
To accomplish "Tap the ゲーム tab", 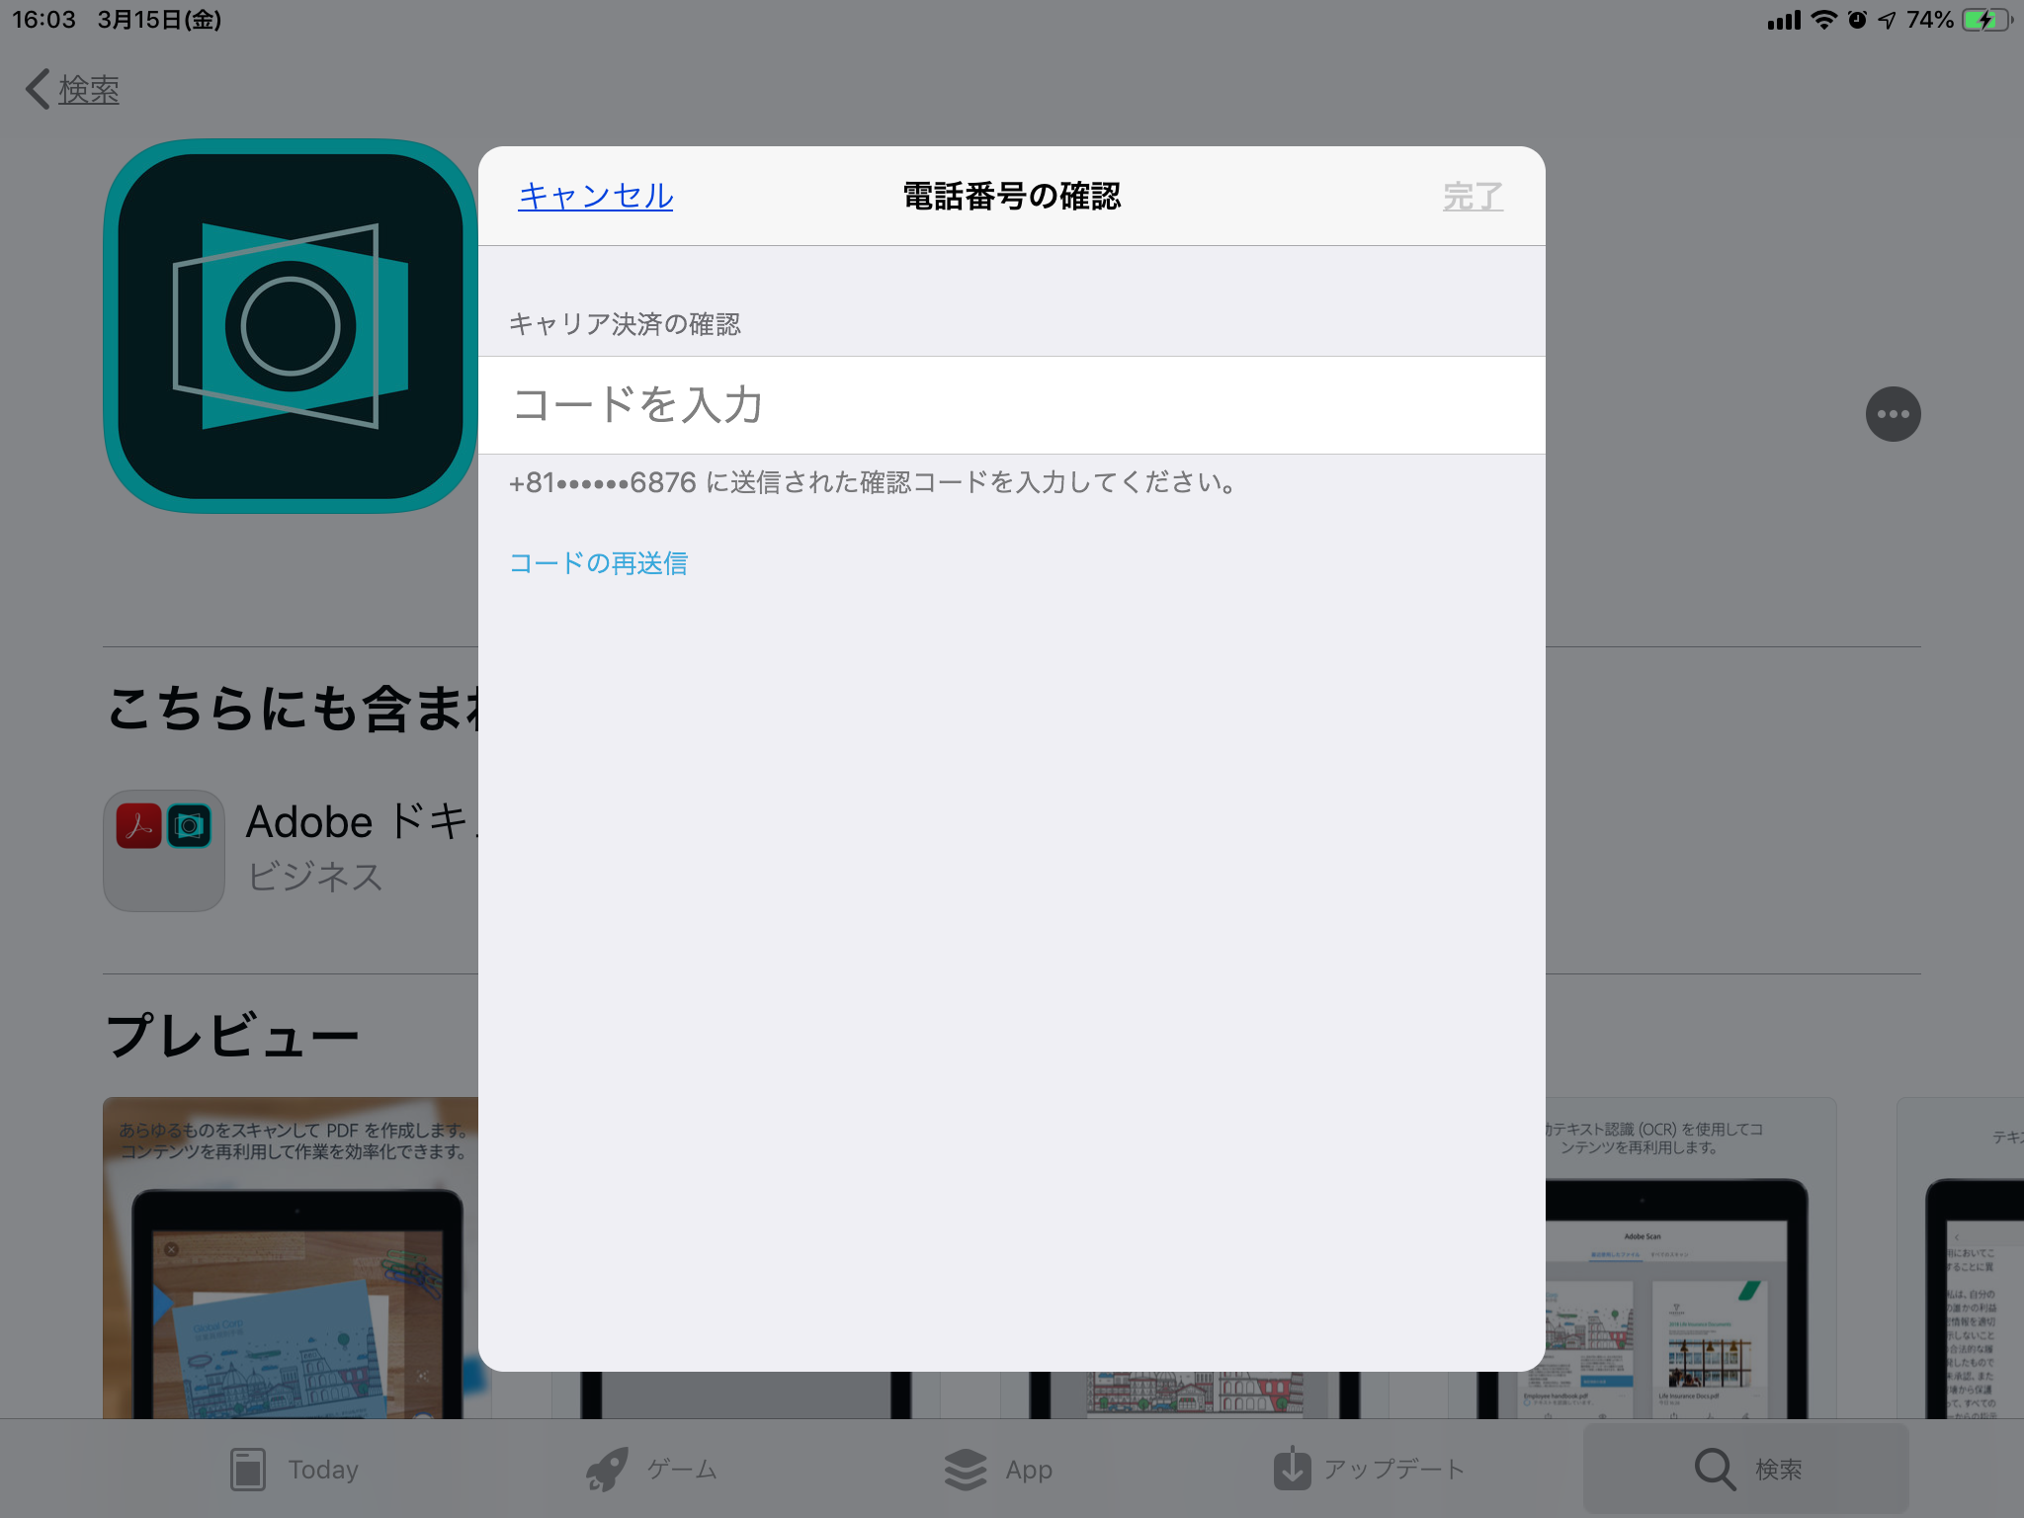I will point(652,1470).
